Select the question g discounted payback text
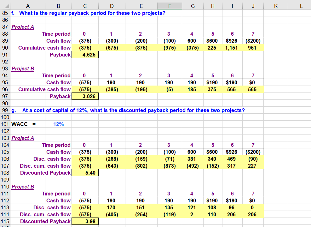The image size is (311, 227). coord(134,110)
